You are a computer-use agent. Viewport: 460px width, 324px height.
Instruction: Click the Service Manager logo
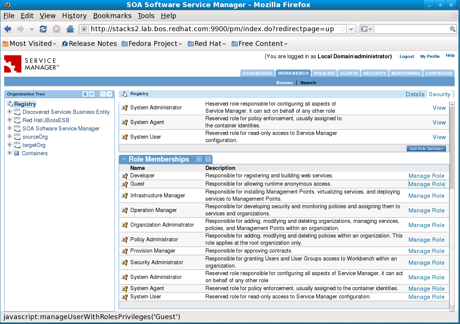(32, 64)
